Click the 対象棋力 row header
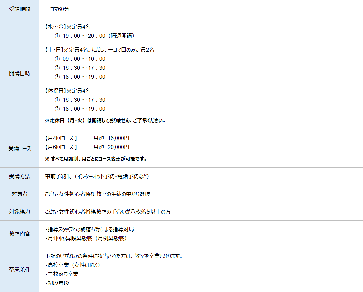Screen dimensions: 363x292 [20, 212]
